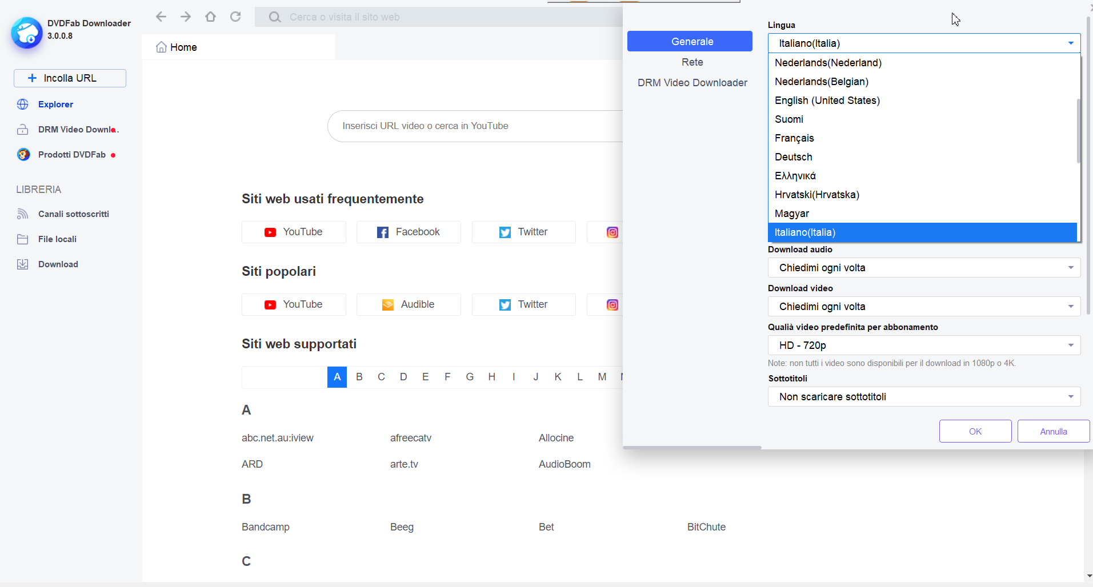
Task: Click the language list scrollbar thumb
Action: (x=1079, y=131)
